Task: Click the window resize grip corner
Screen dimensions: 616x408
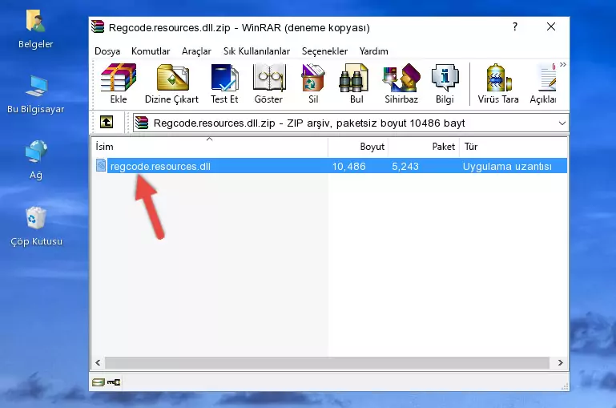Action: 565,387
